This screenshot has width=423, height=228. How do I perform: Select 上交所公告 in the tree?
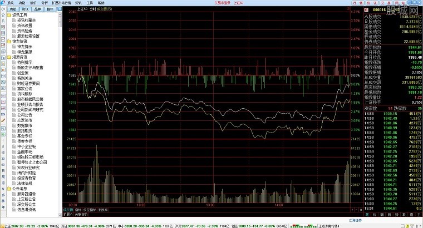25,199
